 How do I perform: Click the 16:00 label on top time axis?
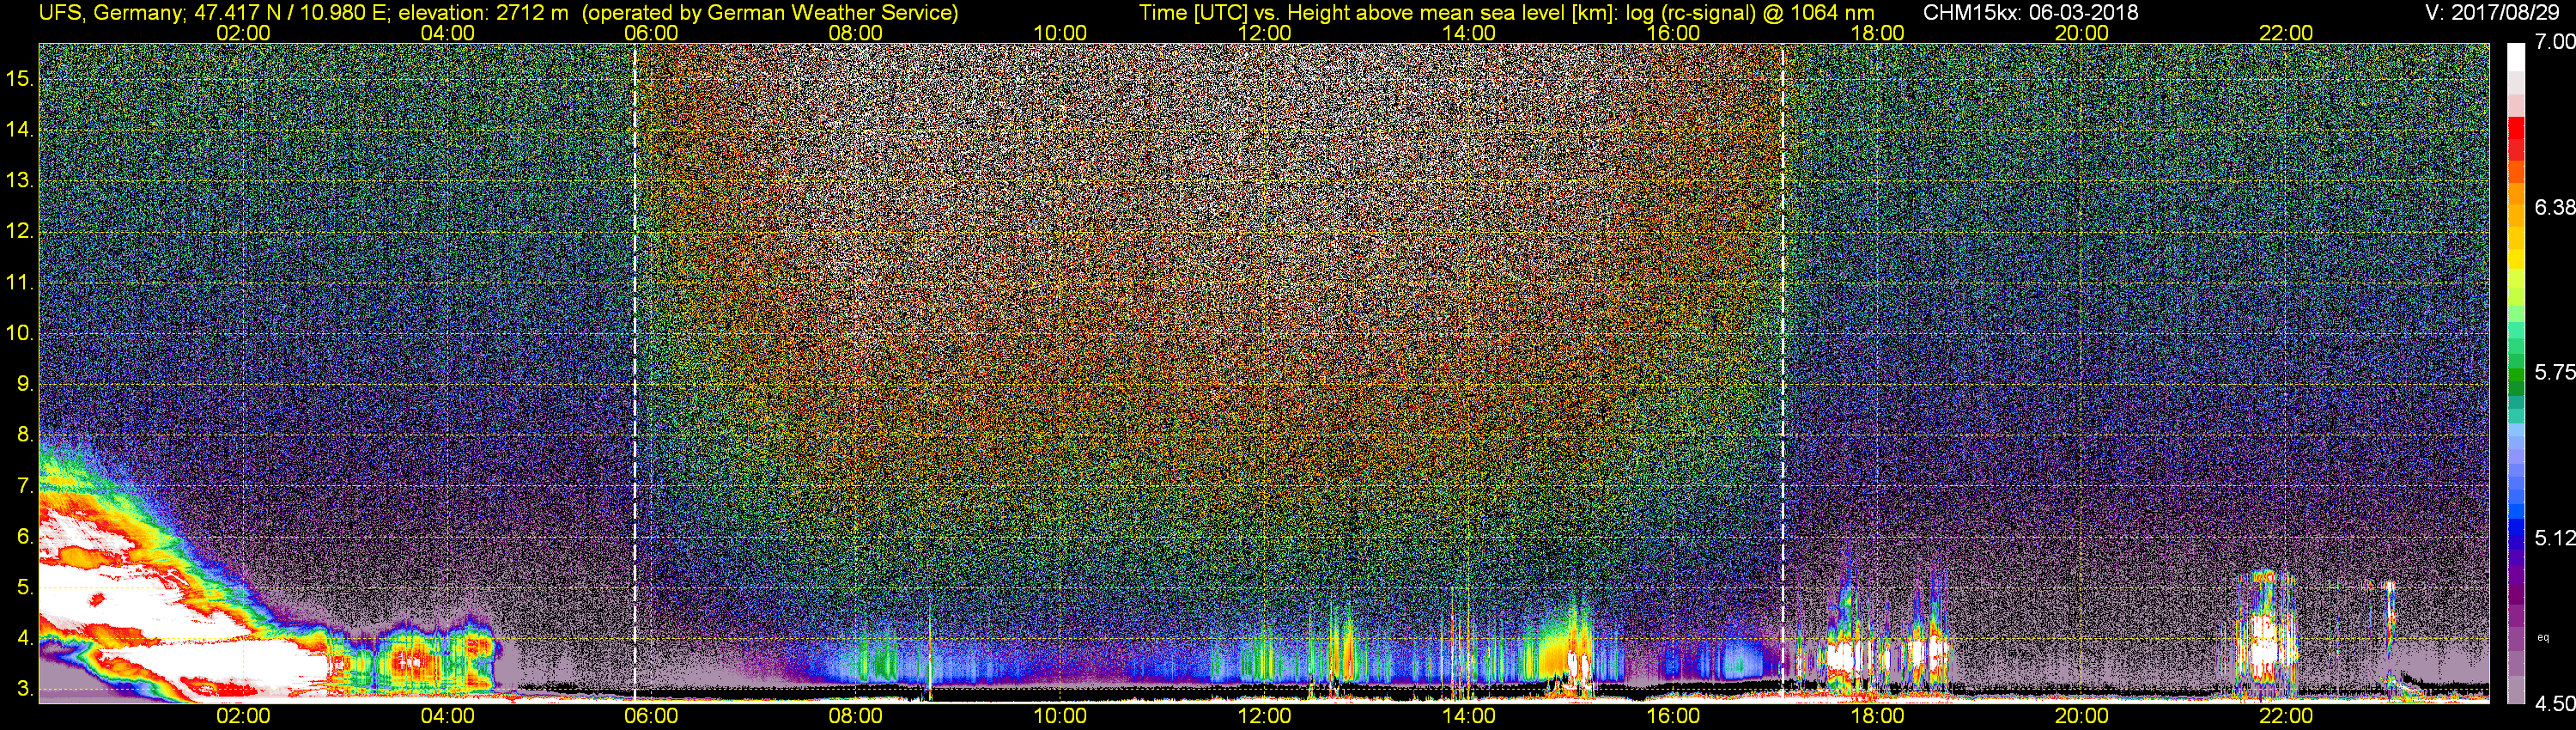click(1673, 33)
